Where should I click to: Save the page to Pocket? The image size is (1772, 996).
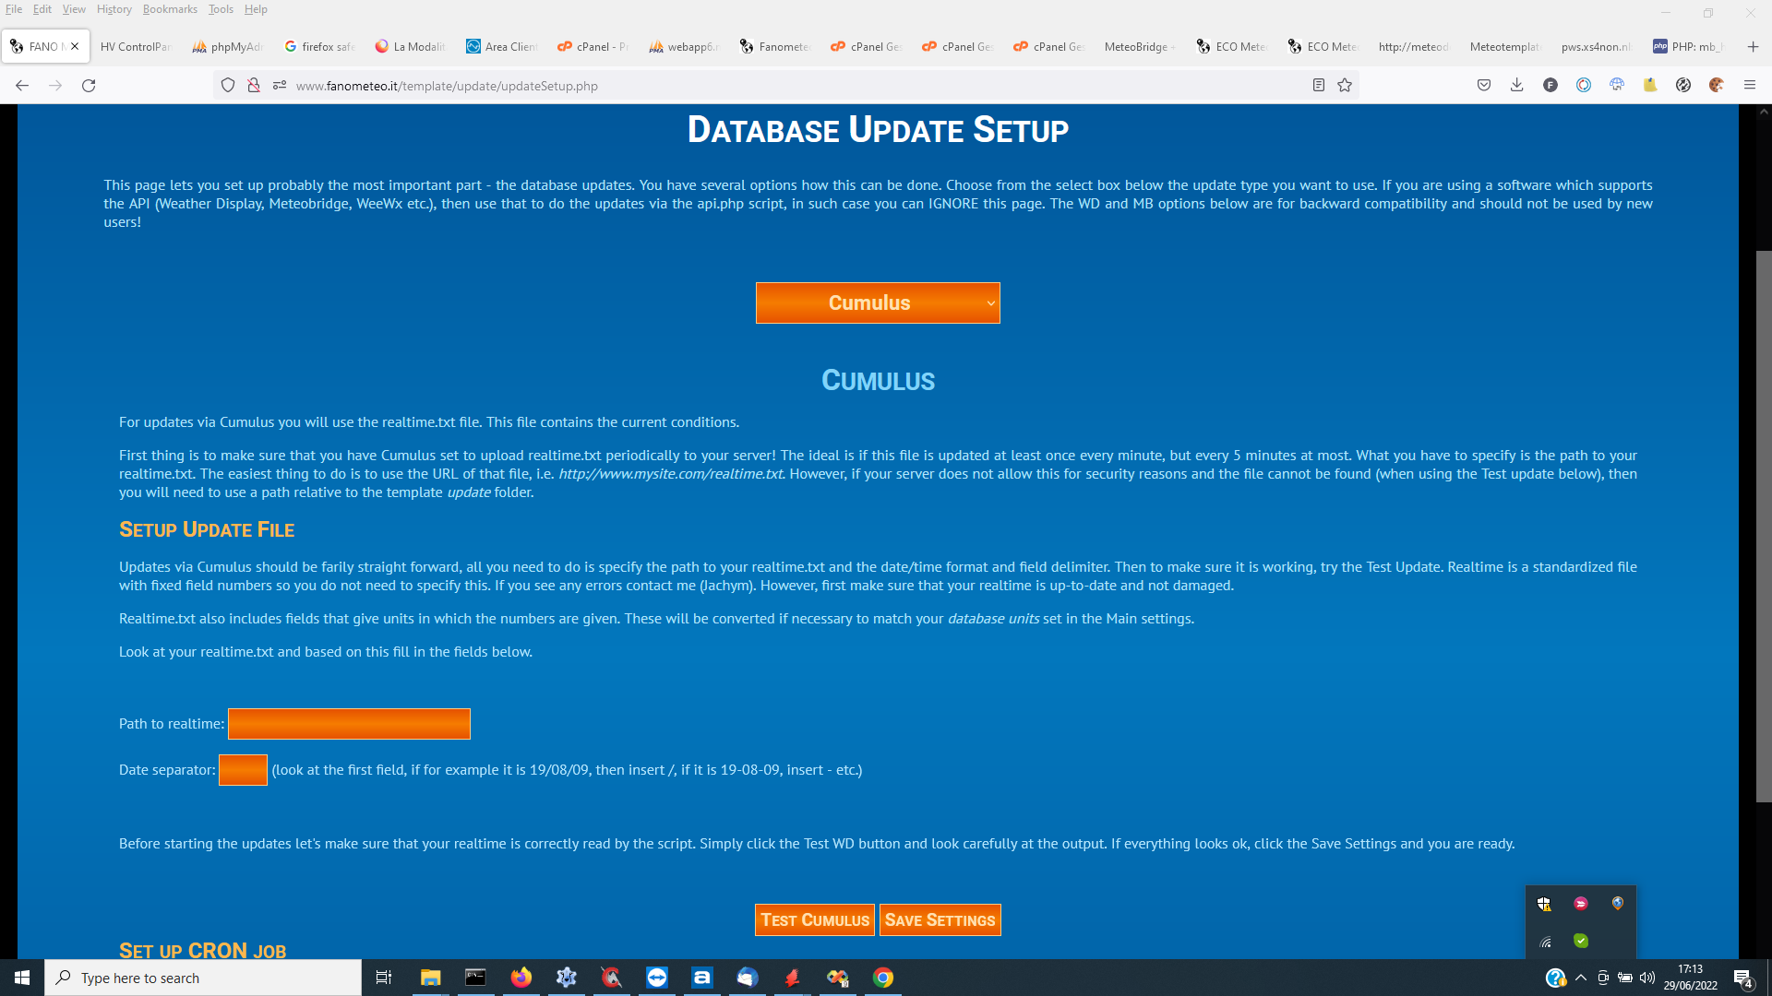1484,86
